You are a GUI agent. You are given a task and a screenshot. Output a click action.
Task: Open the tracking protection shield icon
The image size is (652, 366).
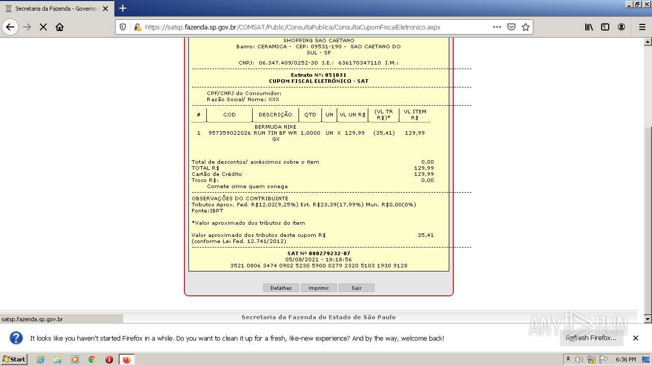123,27
